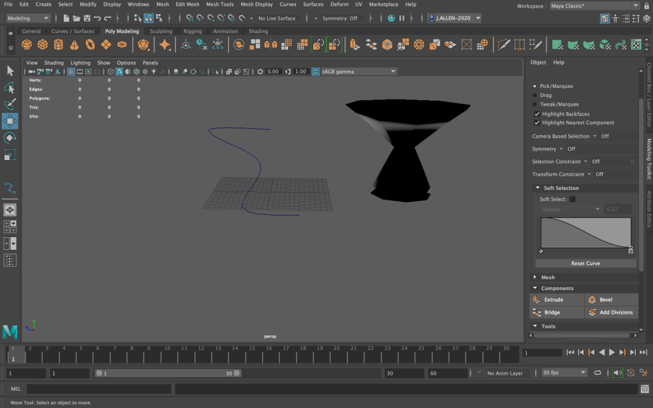
Task: Open the sRGB gamma color space dropdown
Action: 355,71
